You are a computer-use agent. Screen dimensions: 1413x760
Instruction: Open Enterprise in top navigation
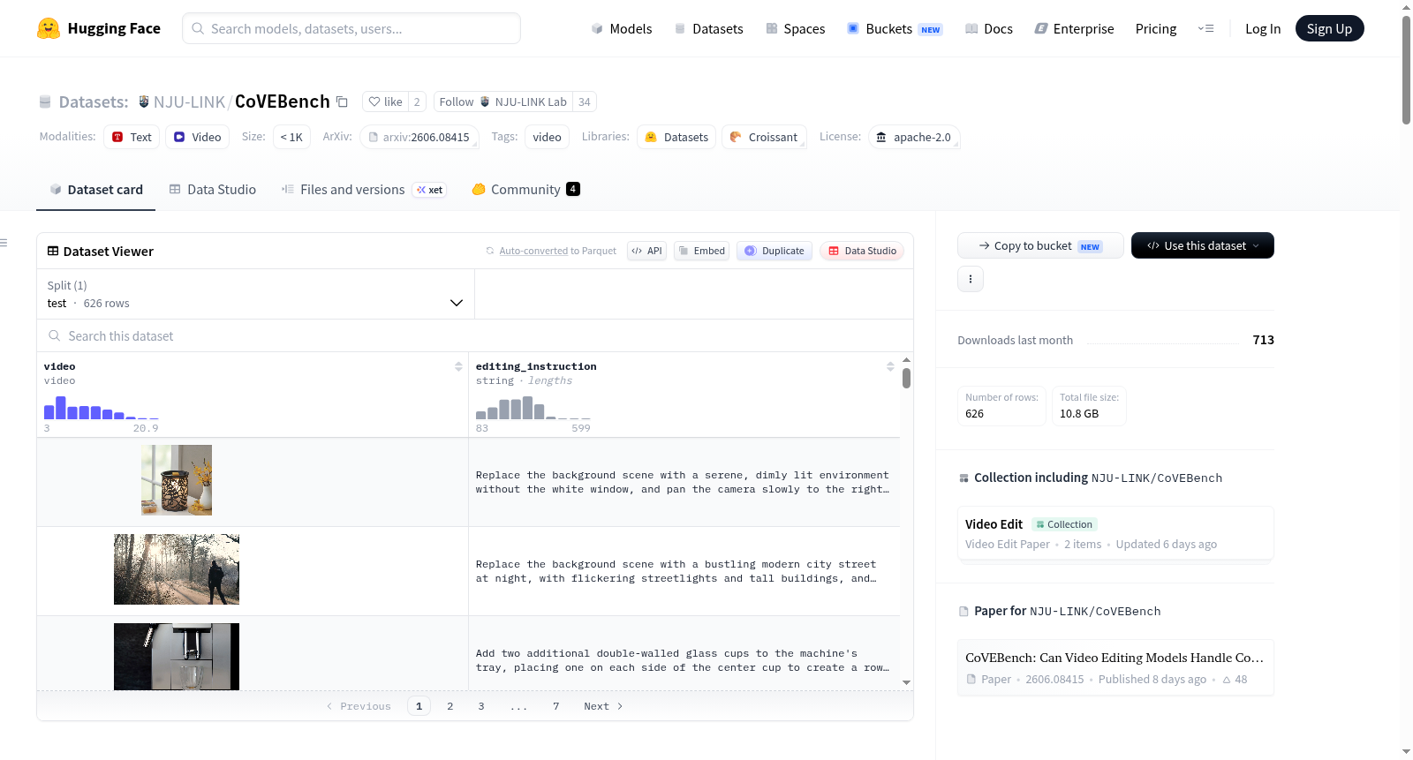[1074, 28]
